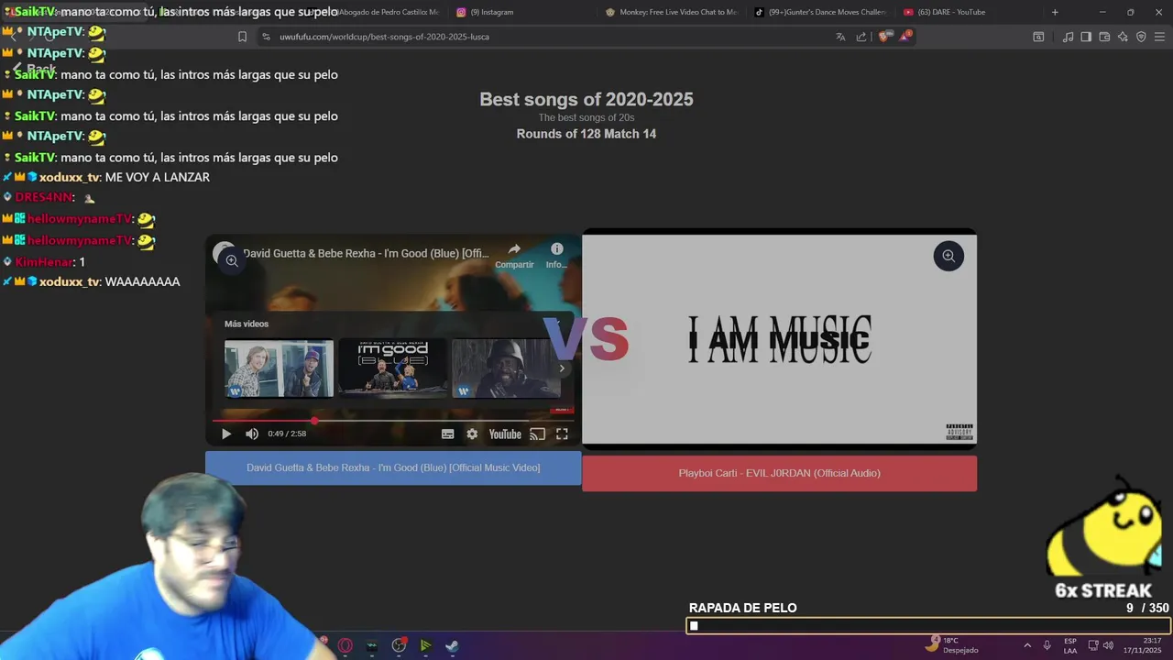Image resolution: width=1173 pixels, height=660 pixels.
Task: Open the Brave Wallet icon
Action: (x=1104, y=37)
